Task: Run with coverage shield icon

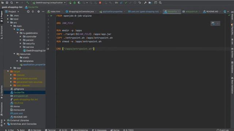Action: coord(79,3)
